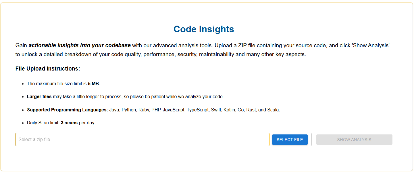Click the 'Supported Programming Languages:' label

[68, 110]
